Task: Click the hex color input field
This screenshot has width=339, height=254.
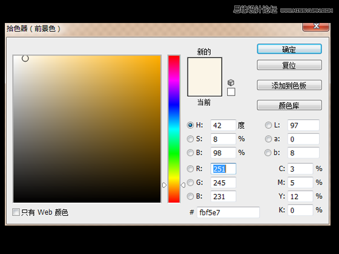Action: [228, 212]
